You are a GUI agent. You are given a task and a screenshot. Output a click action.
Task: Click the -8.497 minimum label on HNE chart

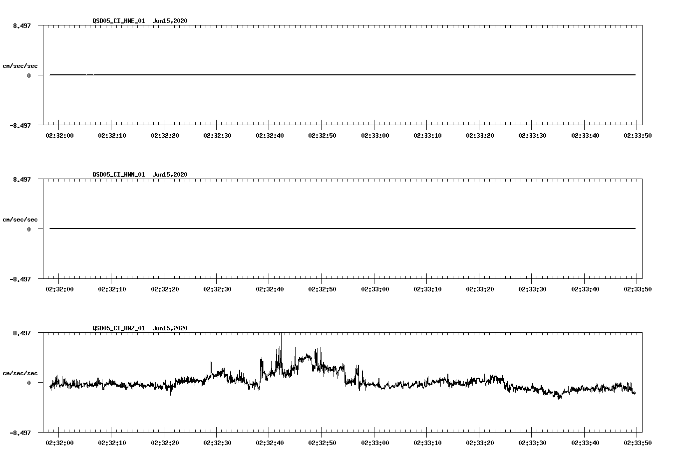(20, 125)
